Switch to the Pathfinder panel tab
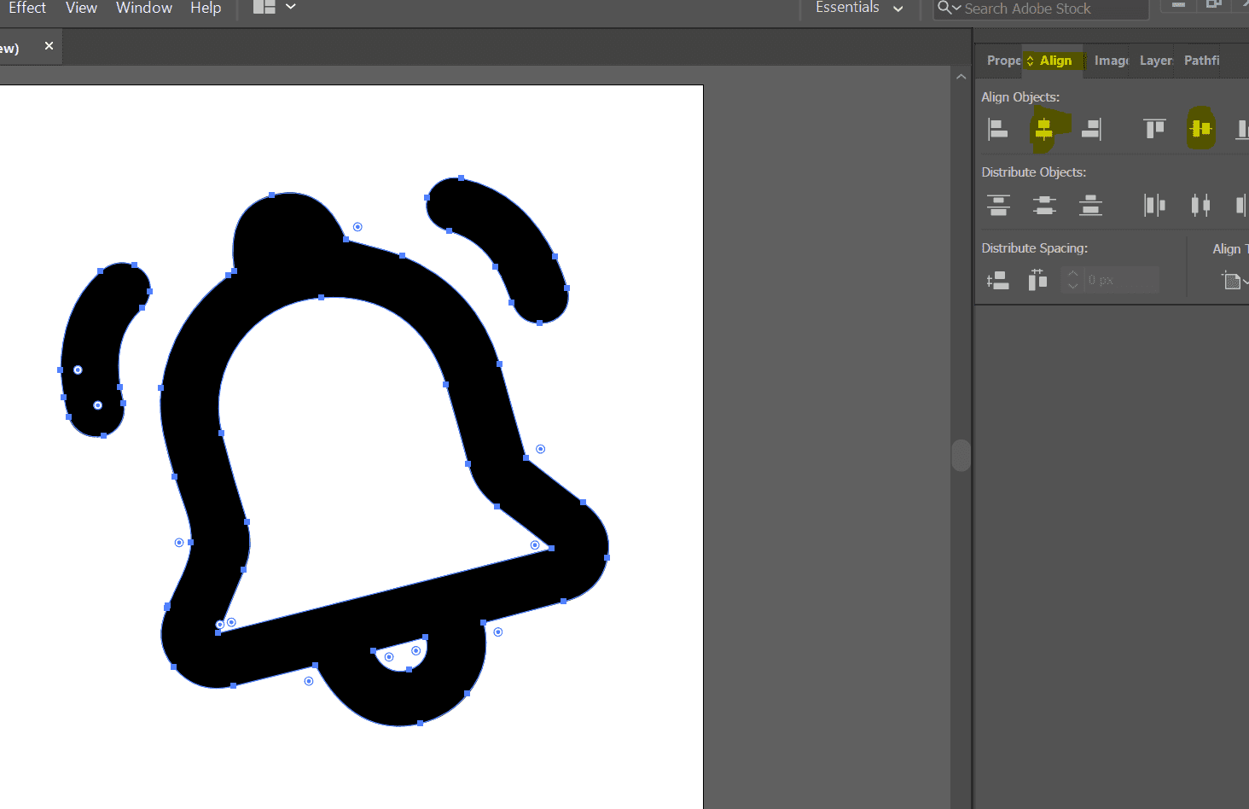Screen dimensions: 1249x809 pos(1201,61)
